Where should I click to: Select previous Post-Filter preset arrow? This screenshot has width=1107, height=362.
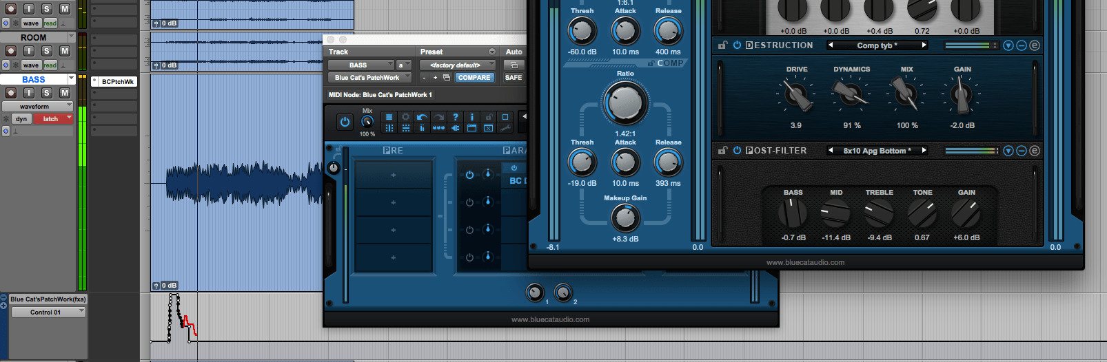click(x=831, y=151)
